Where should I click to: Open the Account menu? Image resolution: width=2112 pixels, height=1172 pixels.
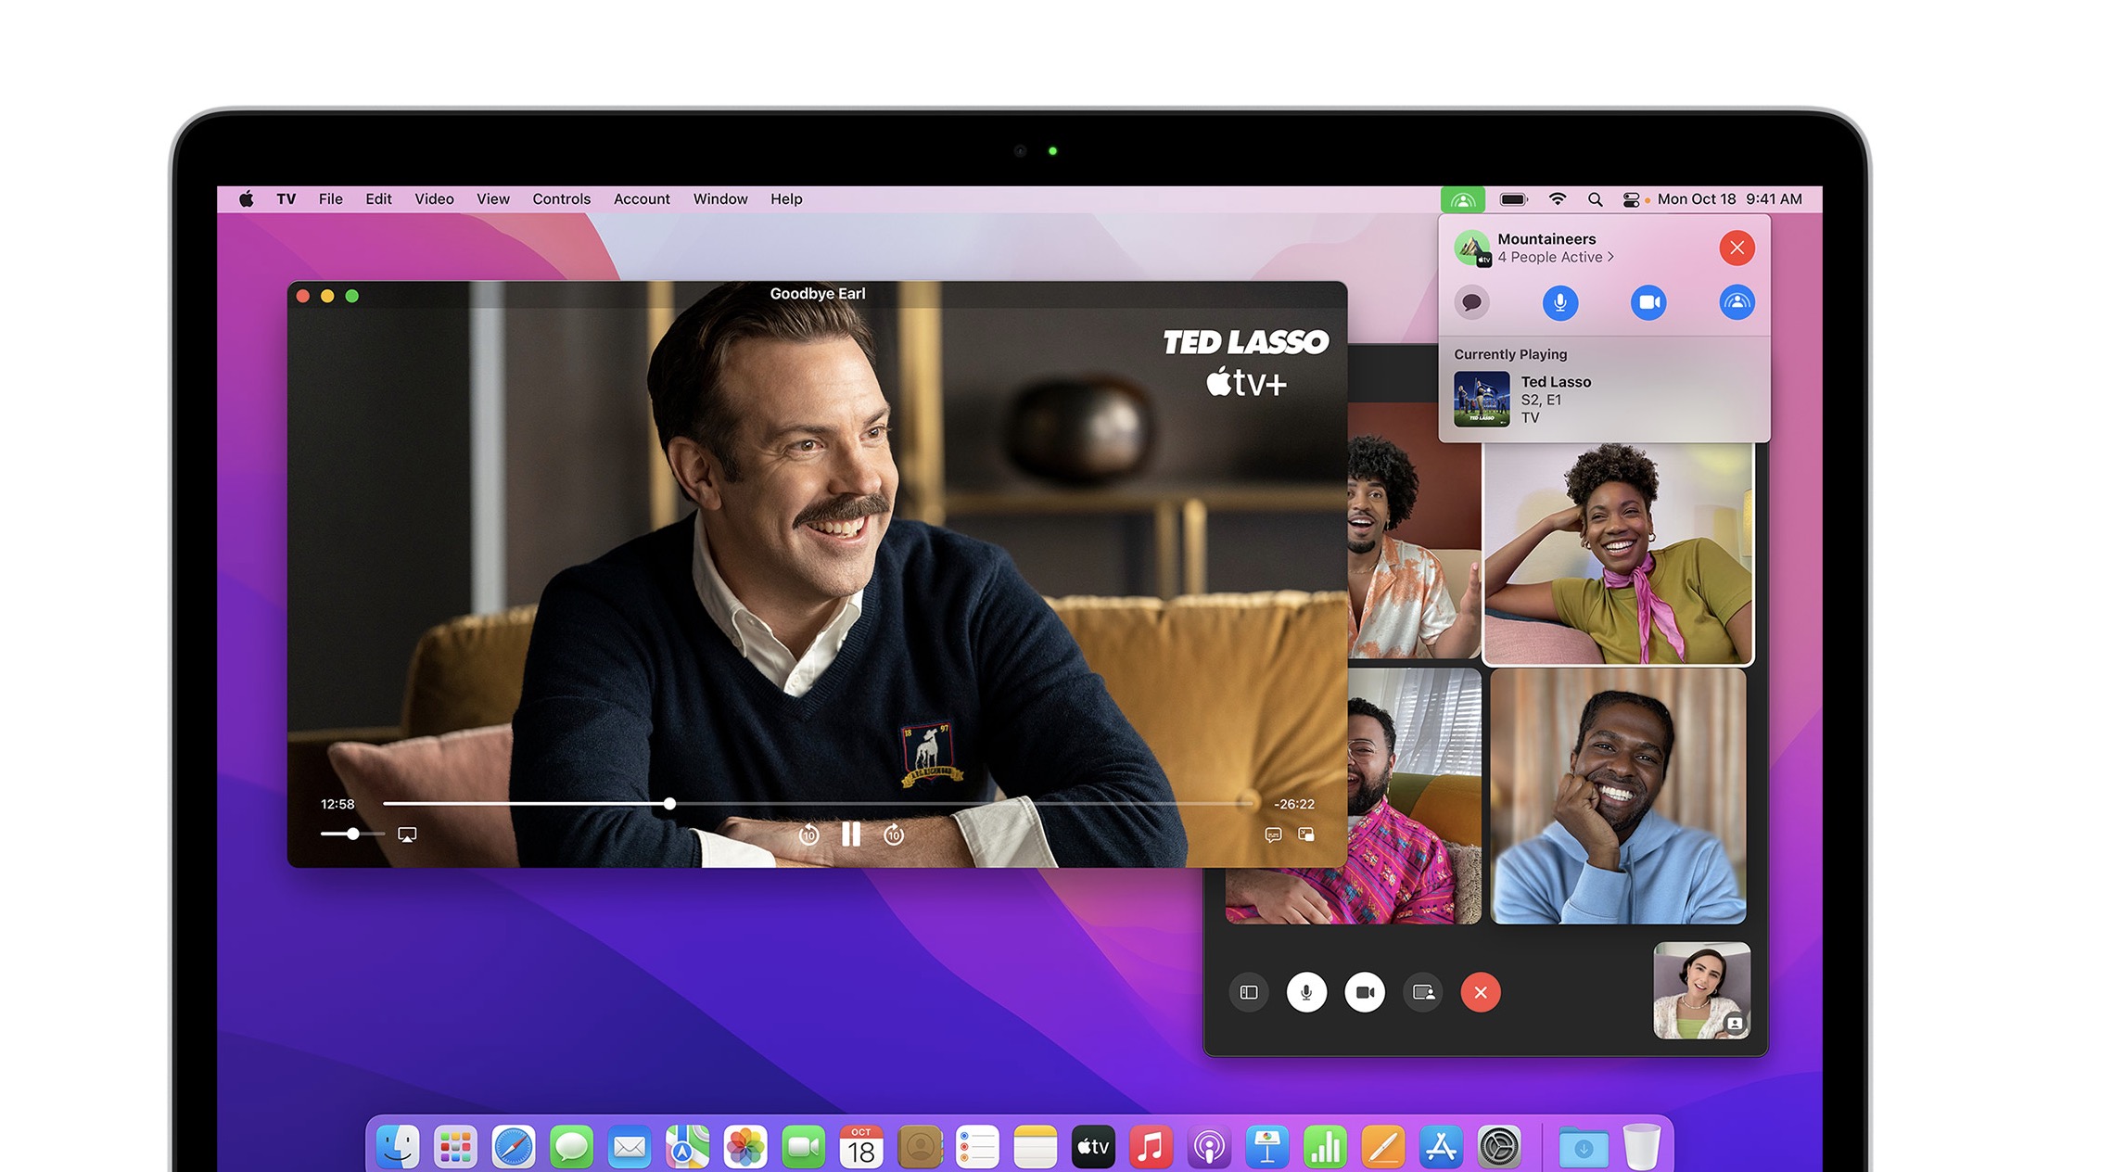coord(642,199)
